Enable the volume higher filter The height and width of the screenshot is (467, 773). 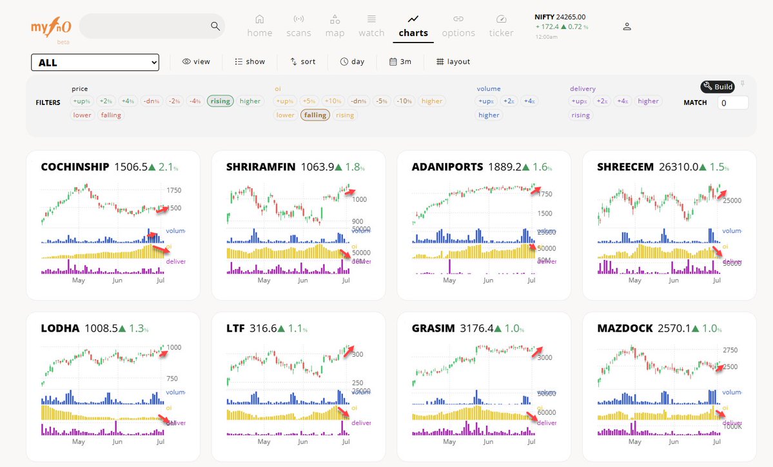489,115
